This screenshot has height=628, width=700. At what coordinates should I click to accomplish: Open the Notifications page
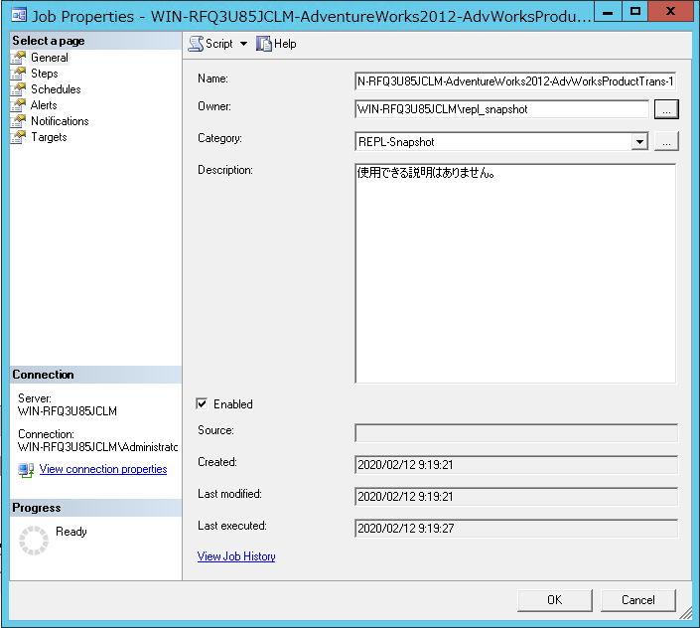[60, 121]
